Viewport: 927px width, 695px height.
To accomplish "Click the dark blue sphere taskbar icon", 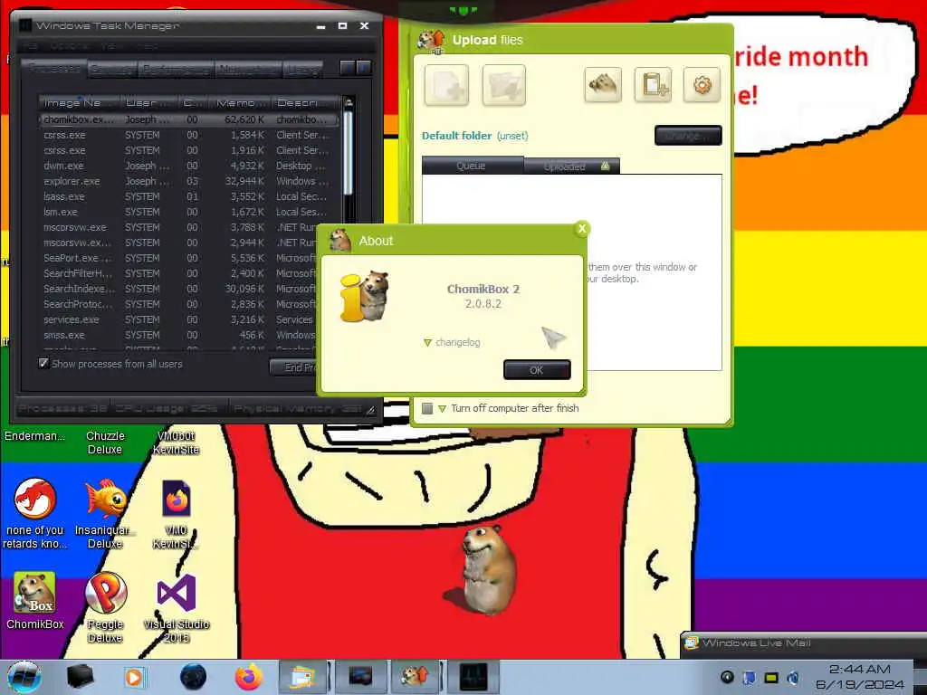I will (x=193, y=677).
